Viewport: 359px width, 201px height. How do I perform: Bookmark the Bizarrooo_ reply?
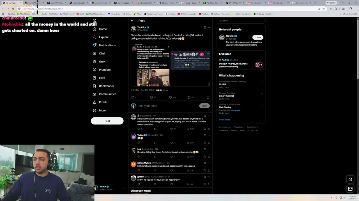click(204, 129)
